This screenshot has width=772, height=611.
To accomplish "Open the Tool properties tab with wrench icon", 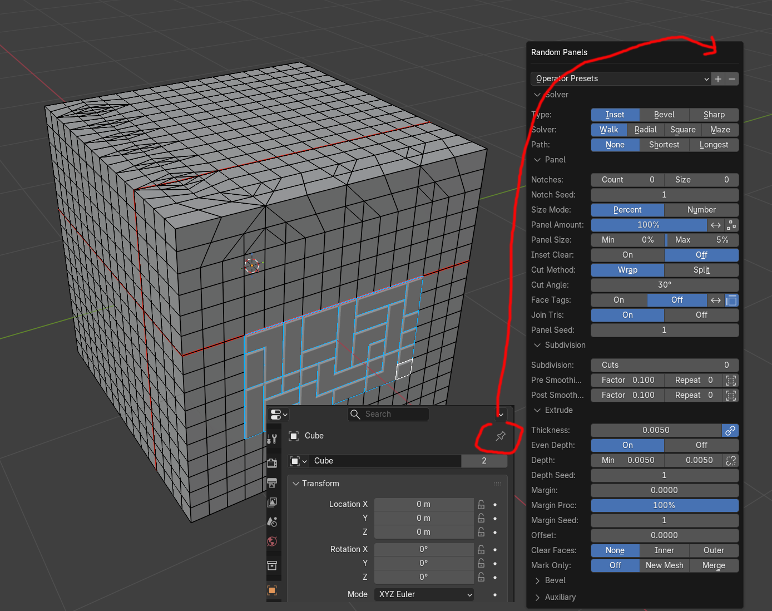I will coord(272,439).
